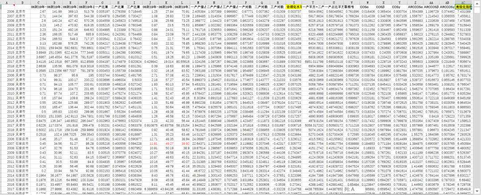Select the '三产对数' header cell

[x=278, y=6]
